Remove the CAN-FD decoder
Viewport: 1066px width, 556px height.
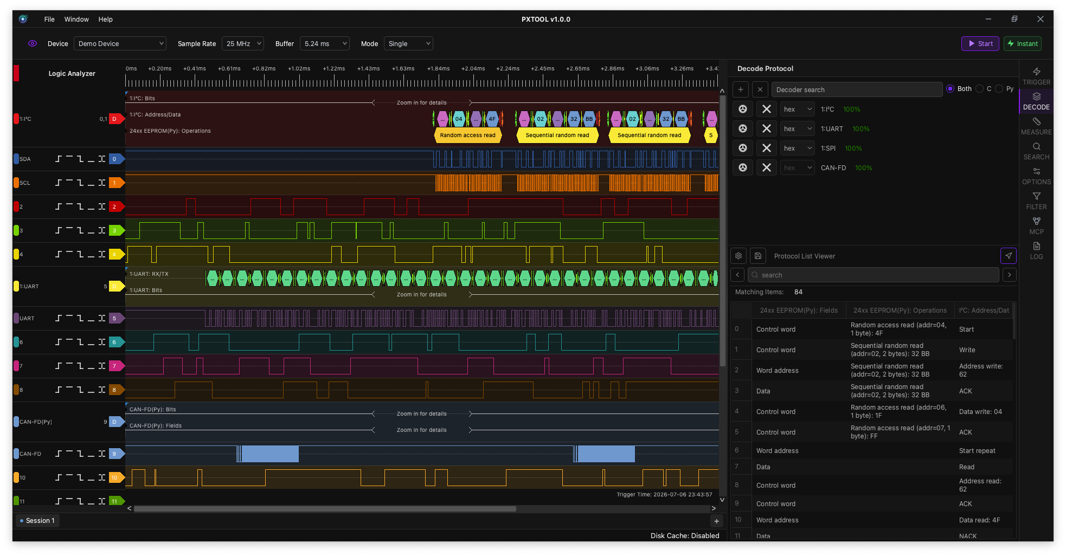(x=767, y=167)
